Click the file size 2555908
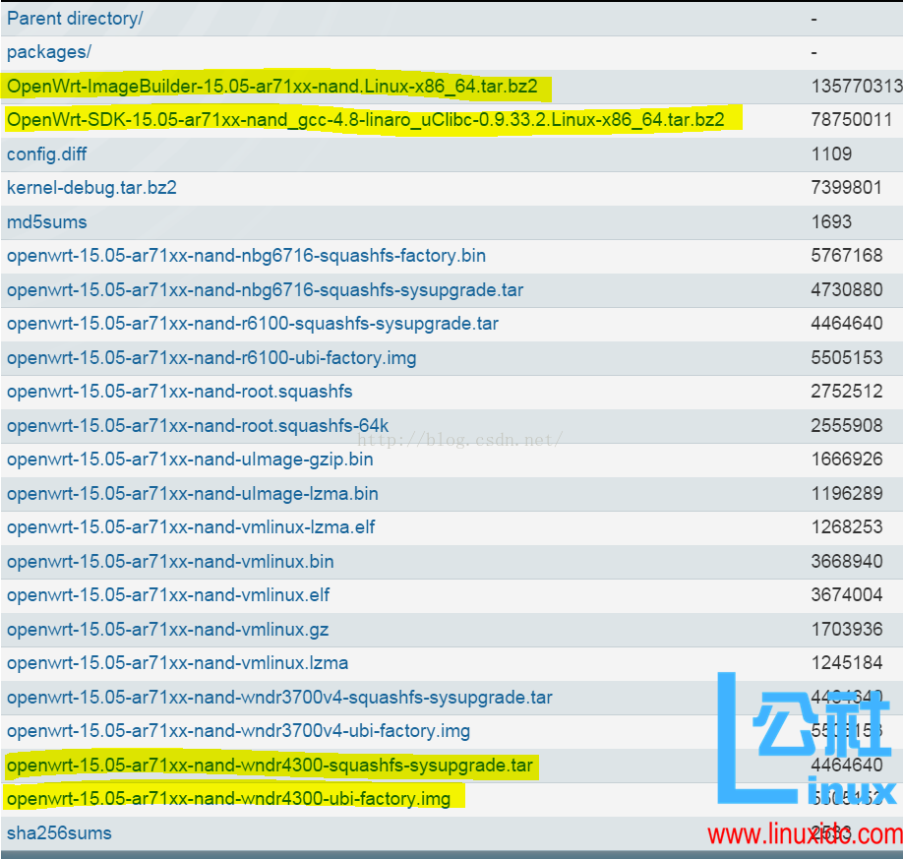The height and width of the screenshot is (859, 903). tap(847, 426)
